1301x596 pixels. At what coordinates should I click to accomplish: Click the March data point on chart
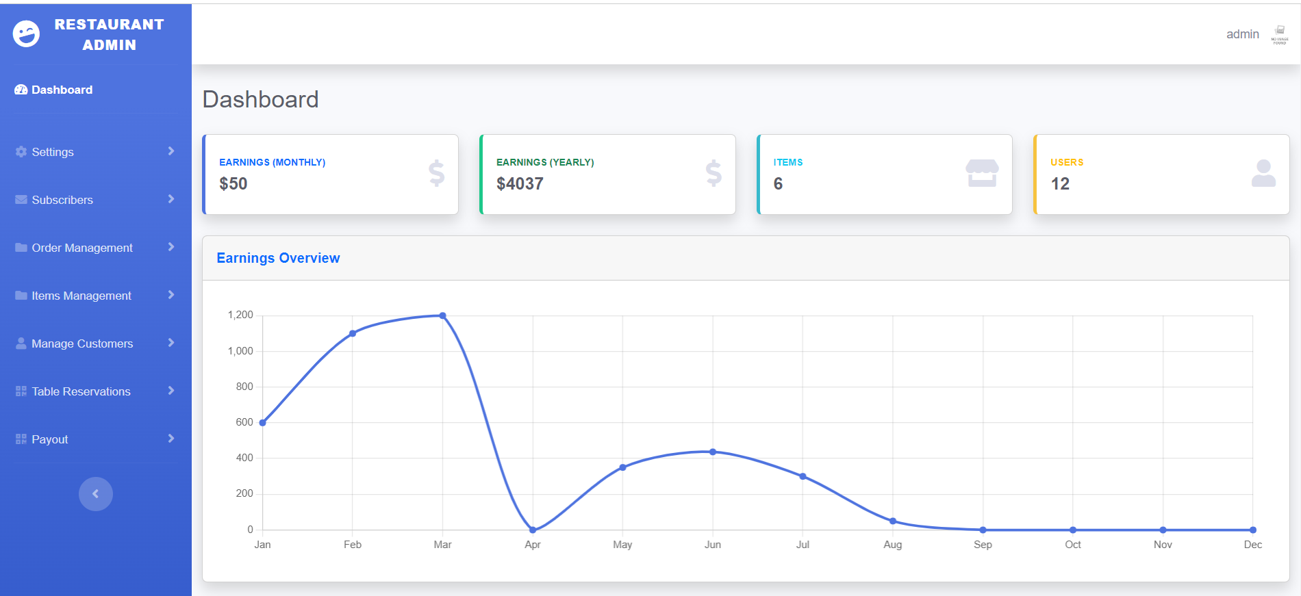pos(443,315)
